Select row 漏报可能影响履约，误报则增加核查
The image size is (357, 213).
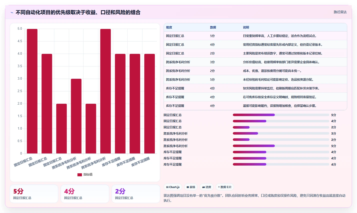coord(255,106)
